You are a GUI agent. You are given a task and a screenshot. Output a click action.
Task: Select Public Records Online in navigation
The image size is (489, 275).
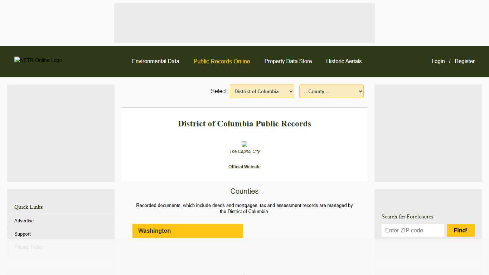(x=222, y=61)
